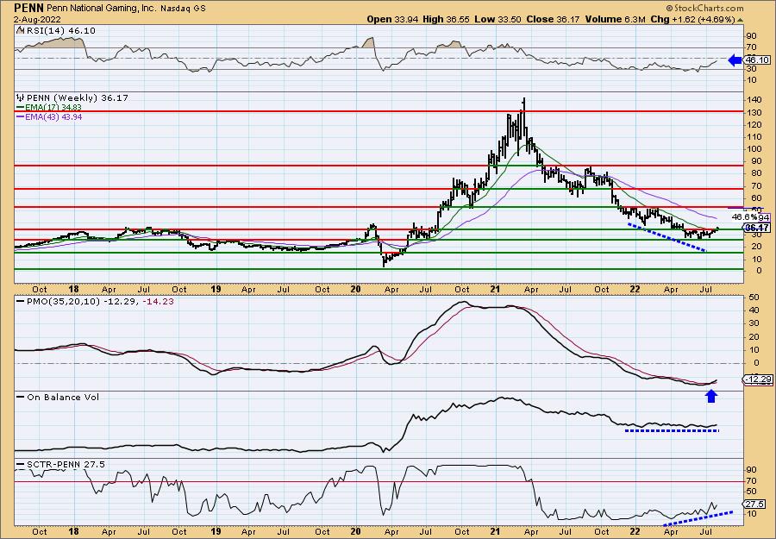Image resolution: width=776 pixels, height=539 pixels.
Task: Click the RSI line icon before RSI(14)
Action: point(20,30)
